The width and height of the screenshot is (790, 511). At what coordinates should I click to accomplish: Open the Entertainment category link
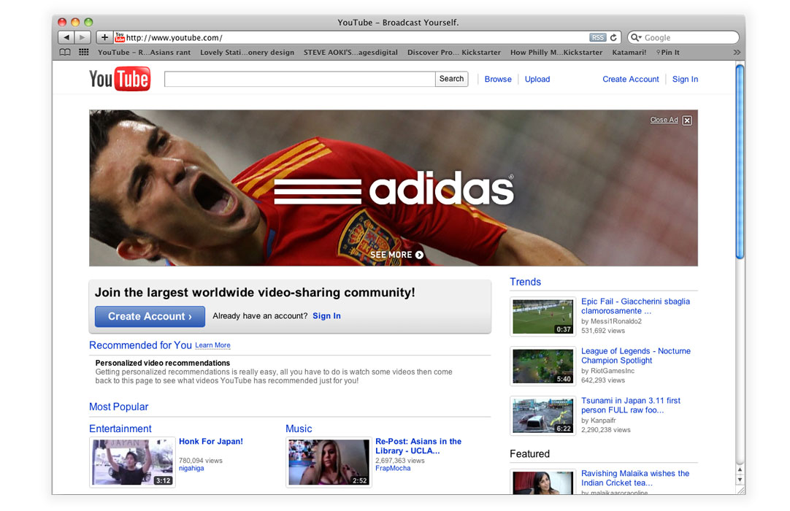[120, 429]
